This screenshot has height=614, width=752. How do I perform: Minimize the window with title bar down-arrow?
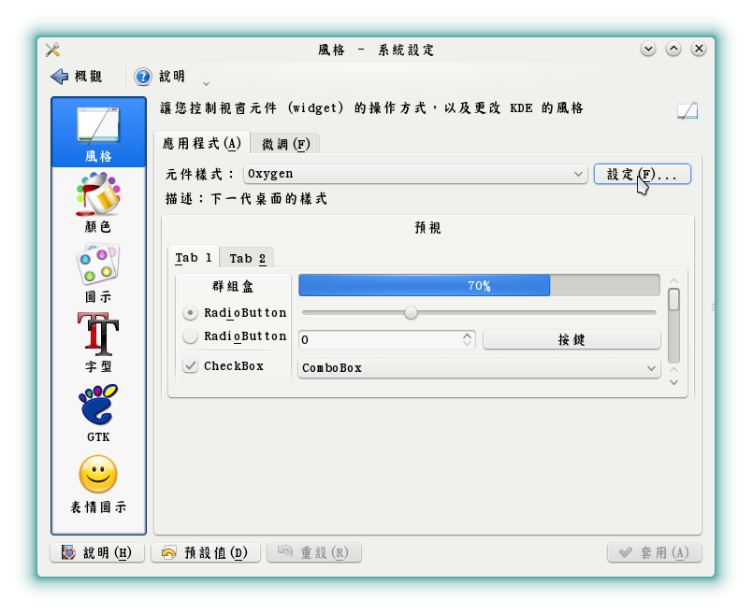click(648, 49)
